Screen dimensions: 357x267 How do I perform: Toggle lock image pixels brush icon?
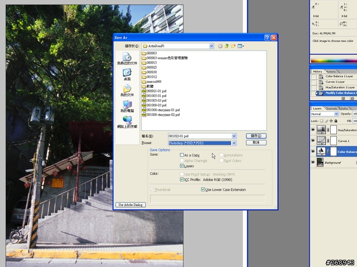pos(326,121)
